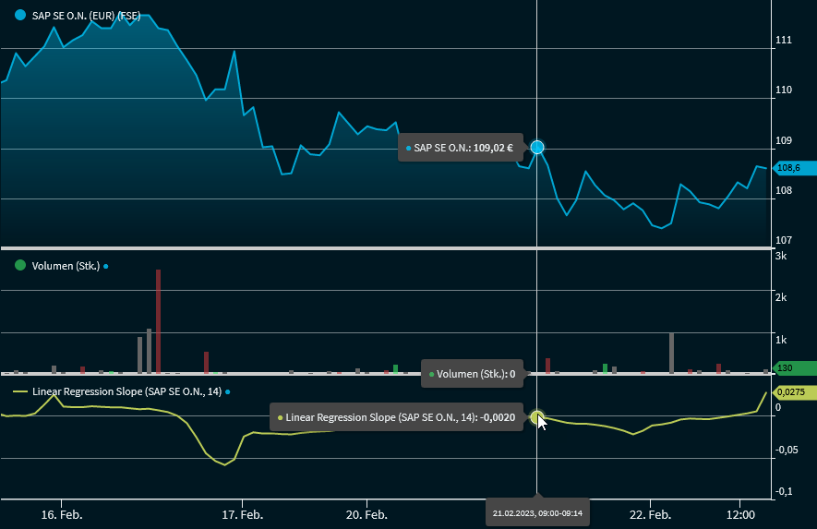Click the green Volumen legend circle
Viewport: 817px width, 529px height.
20,265
